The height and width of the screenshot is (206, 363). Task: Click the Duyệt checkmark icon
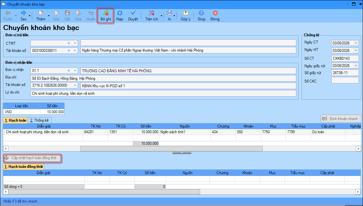click(133, 13)
